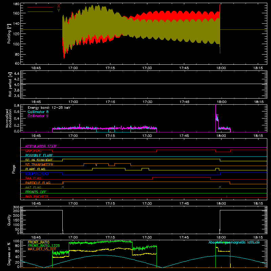Click the 'Degrees or %' axis title
The image size is (271, 271).
9,254
